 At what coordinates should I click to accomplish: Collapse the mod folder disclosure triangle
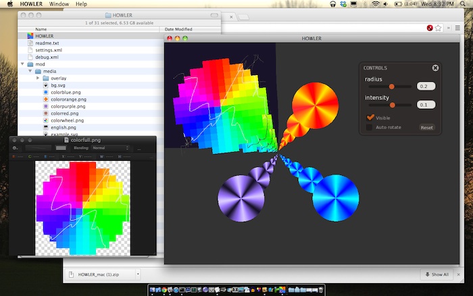click(22, 64)
